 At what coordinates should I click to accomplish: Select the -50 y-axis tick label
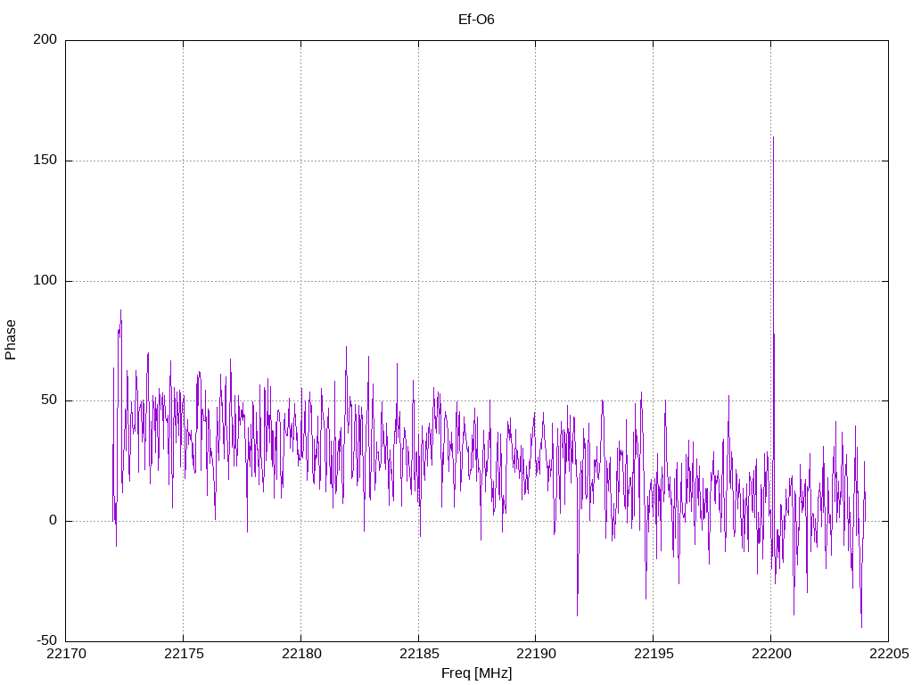46,640
